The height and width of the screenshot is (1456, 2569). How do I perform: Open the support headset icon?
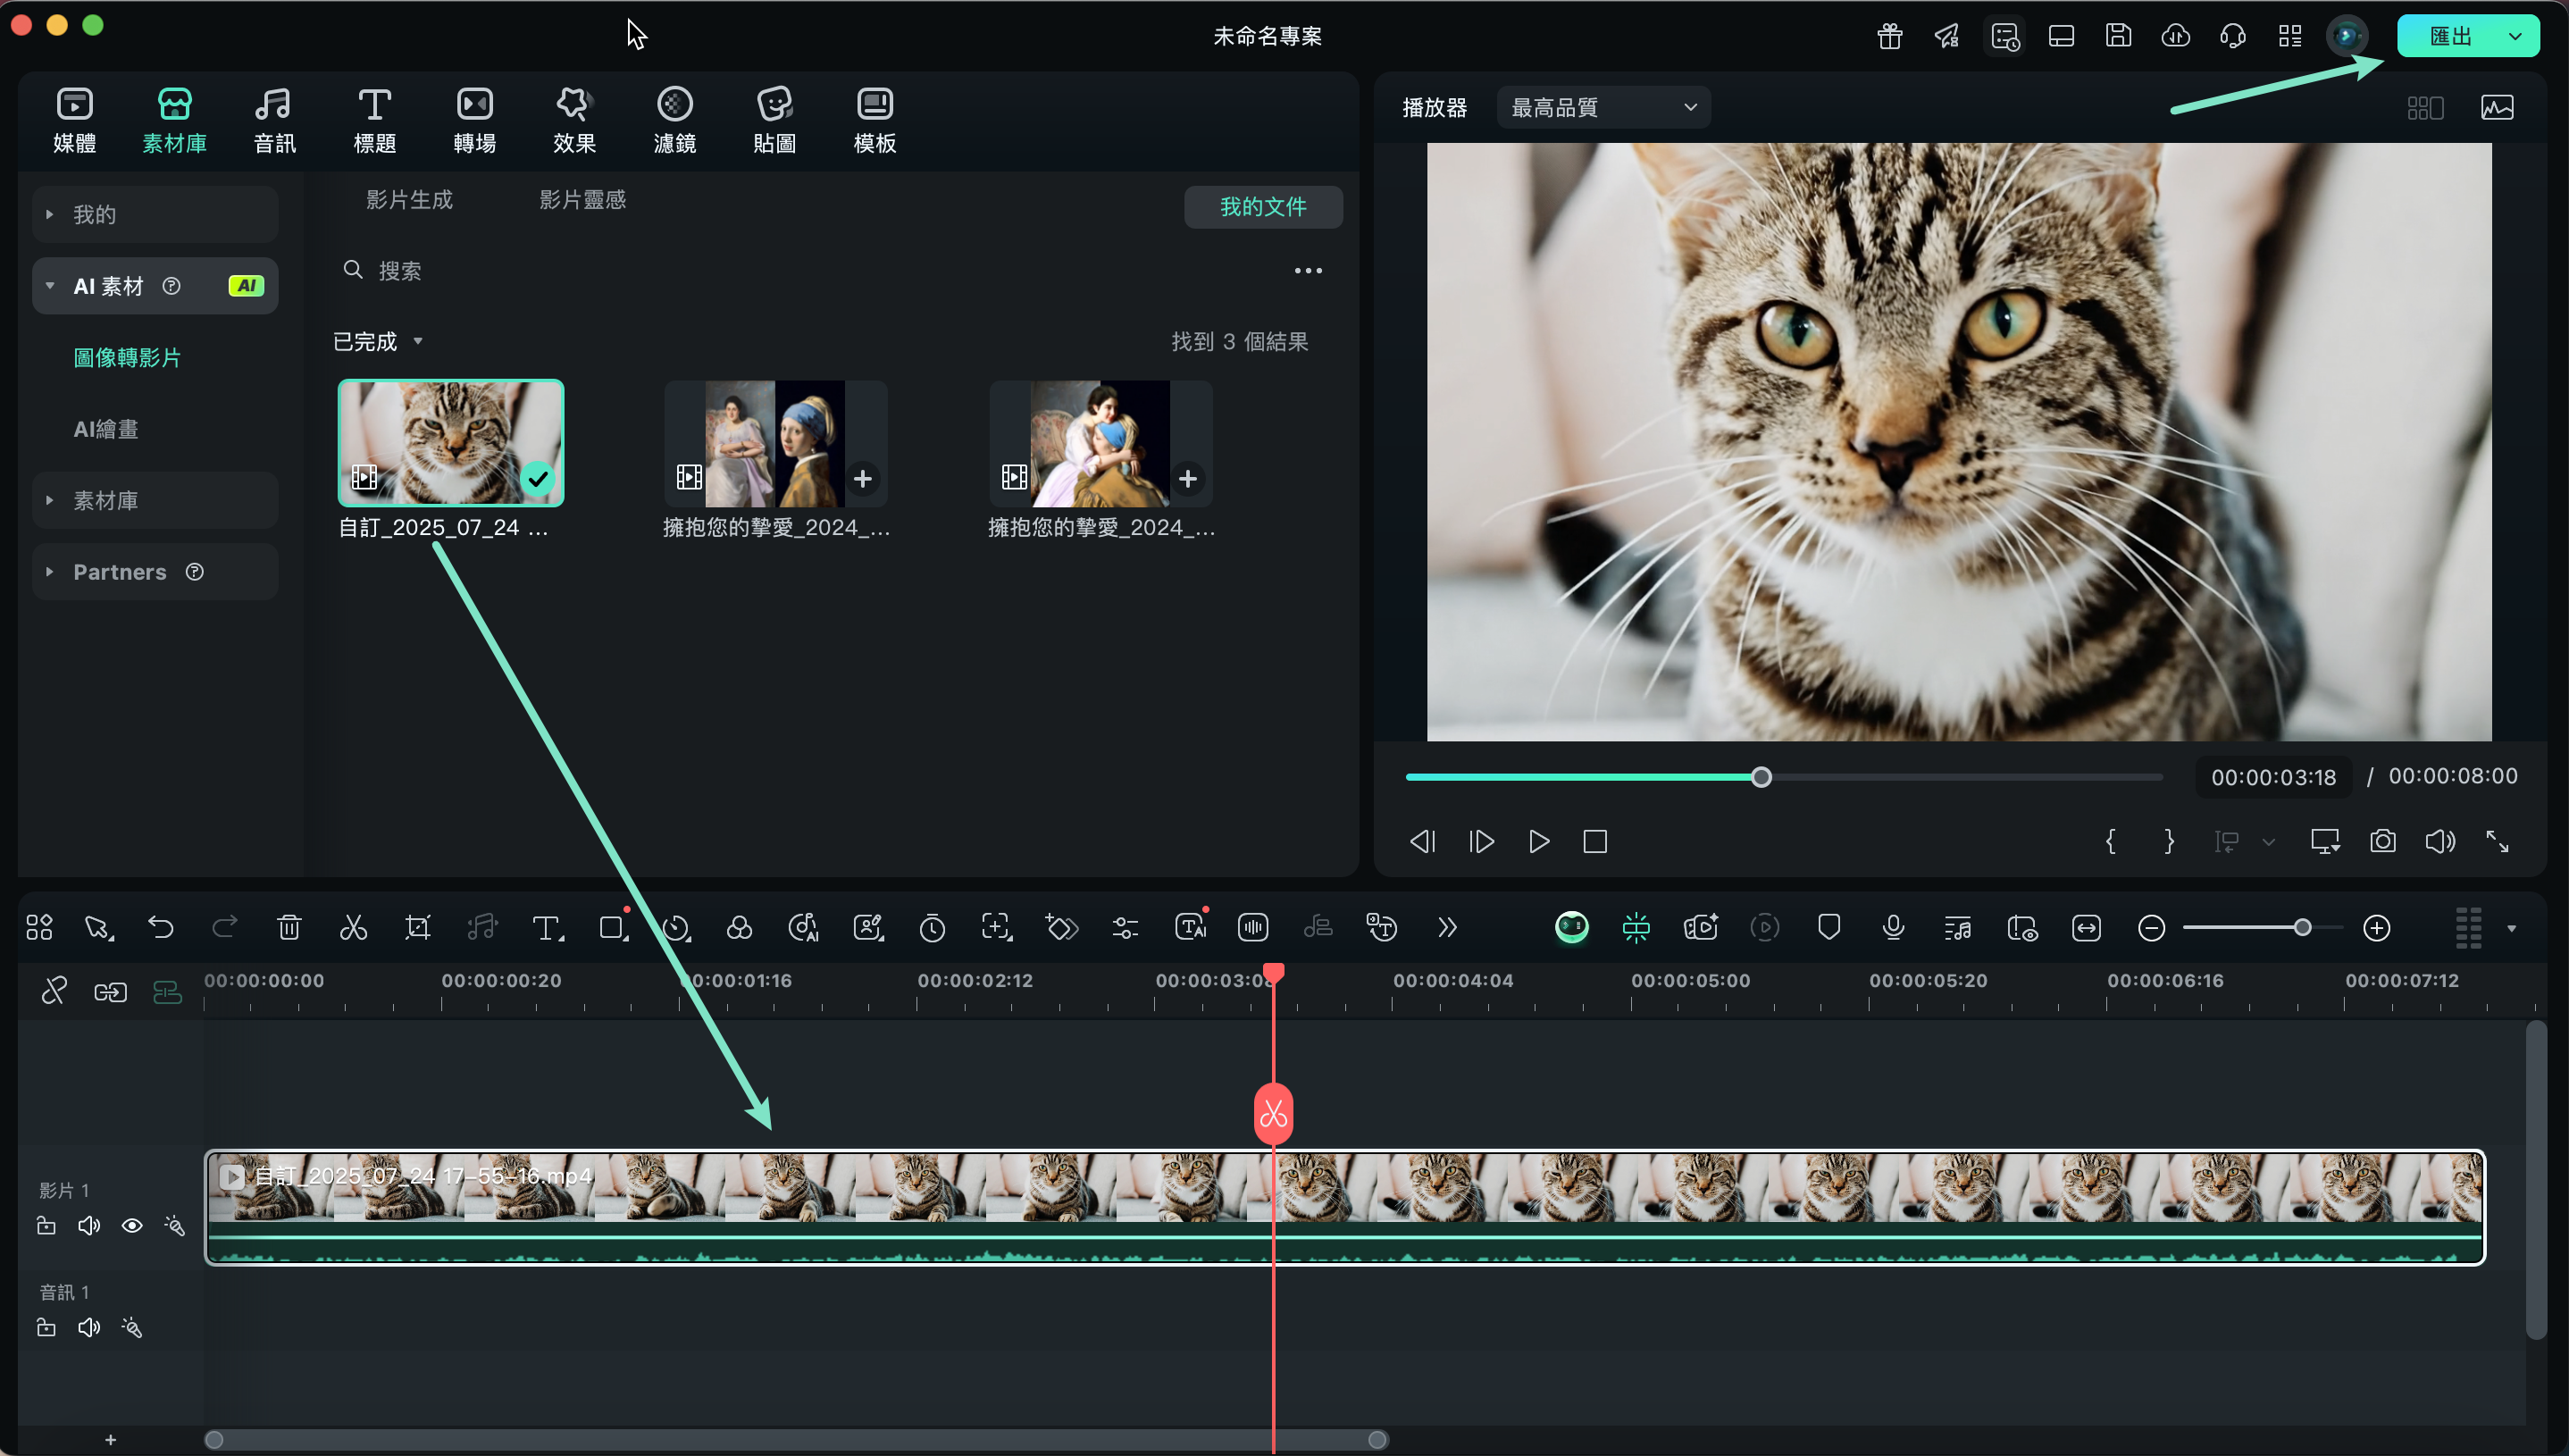tap(2232, 36)
